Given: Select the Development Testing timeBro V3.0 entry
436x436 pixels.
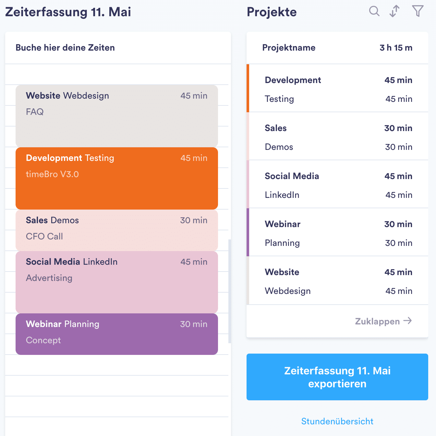Looking at the screenshot, I should tap(117, 178).
